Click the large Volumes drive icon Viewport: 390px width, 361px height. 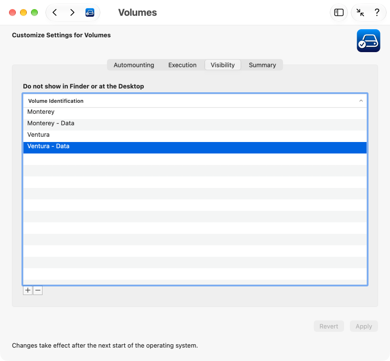[x=368, y=41]
